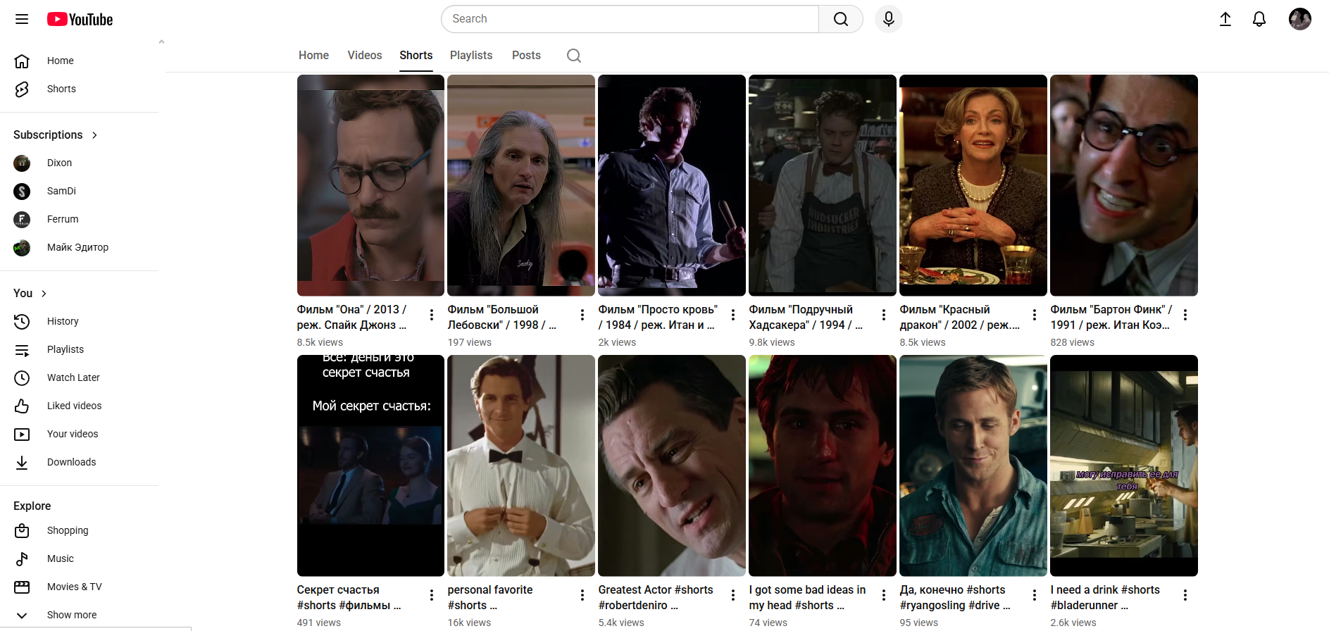Viewport: 1329px width, 631px height.
Task: Switch to the Posts tab
Action: click(x=526, y=55)
